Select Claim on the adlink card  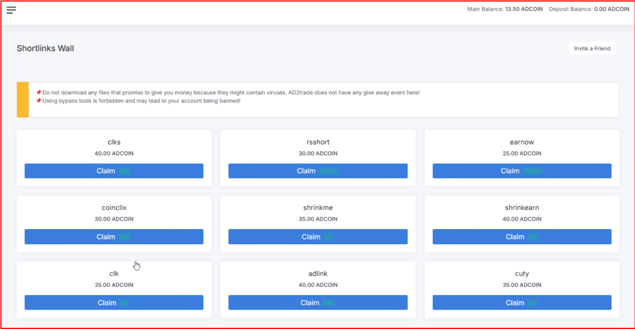tap(317, 303)
